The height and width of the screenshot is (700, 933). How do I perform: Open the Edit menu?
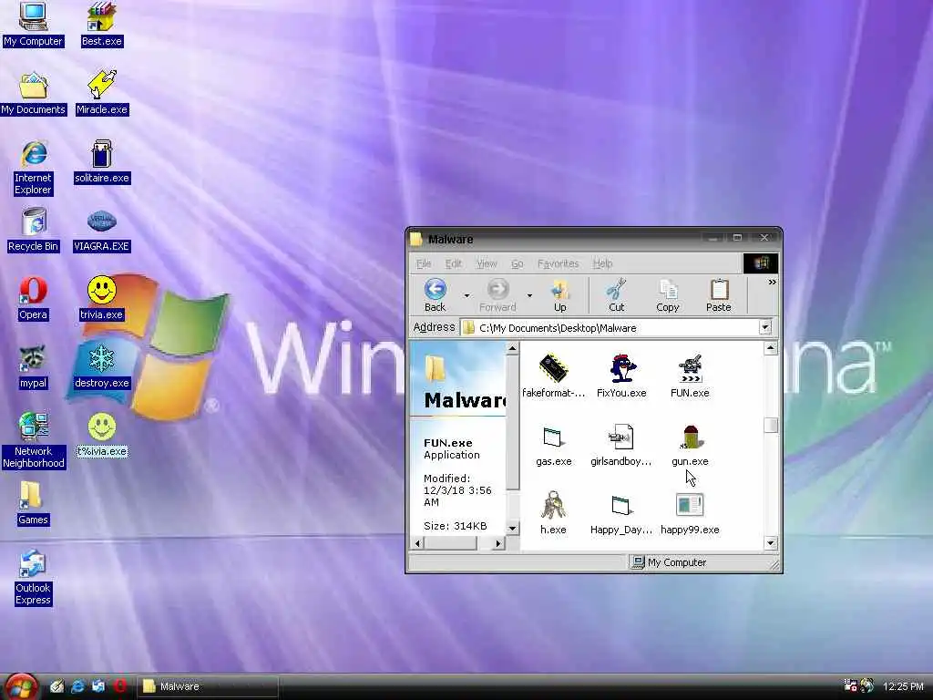(454, 263)
